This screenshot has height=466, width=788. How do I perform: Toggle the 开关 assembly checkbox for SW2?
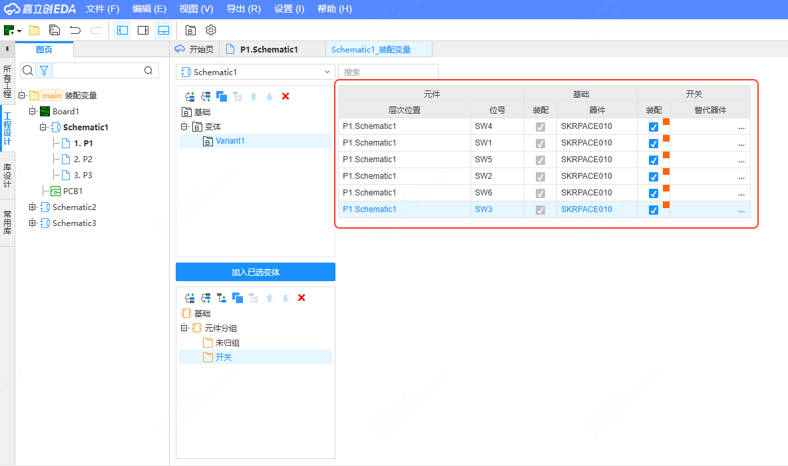click(x=654, y=176)
